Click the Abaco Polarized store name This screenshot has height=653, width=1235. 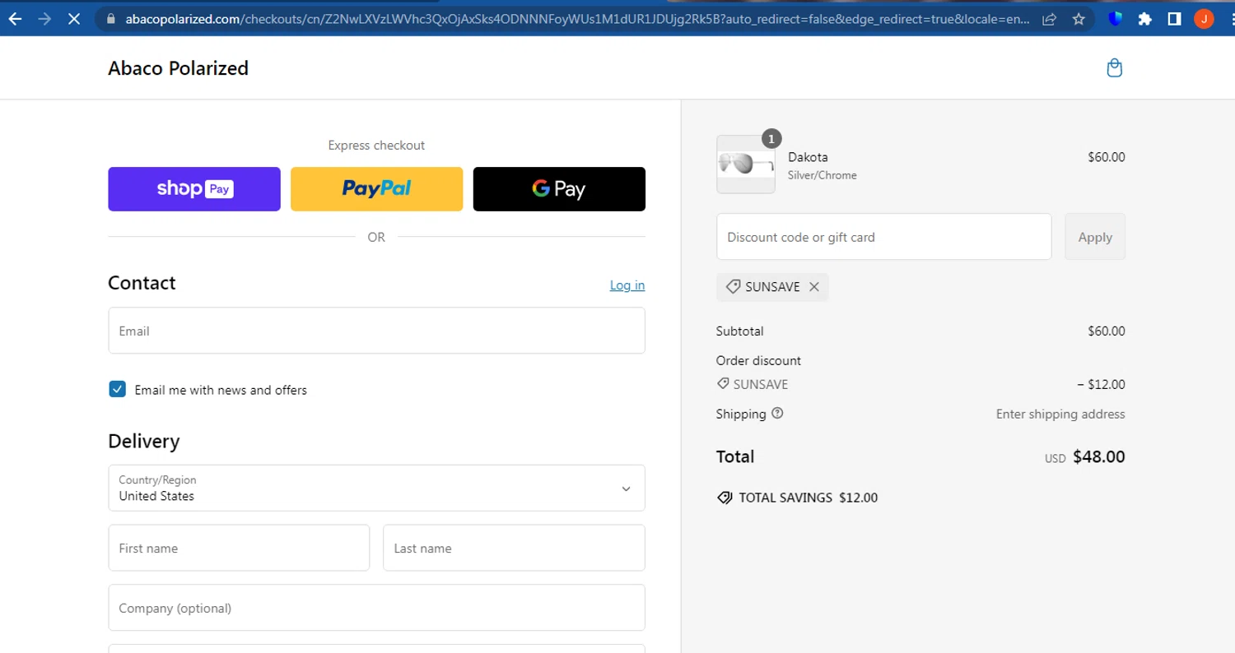[178, 68]
